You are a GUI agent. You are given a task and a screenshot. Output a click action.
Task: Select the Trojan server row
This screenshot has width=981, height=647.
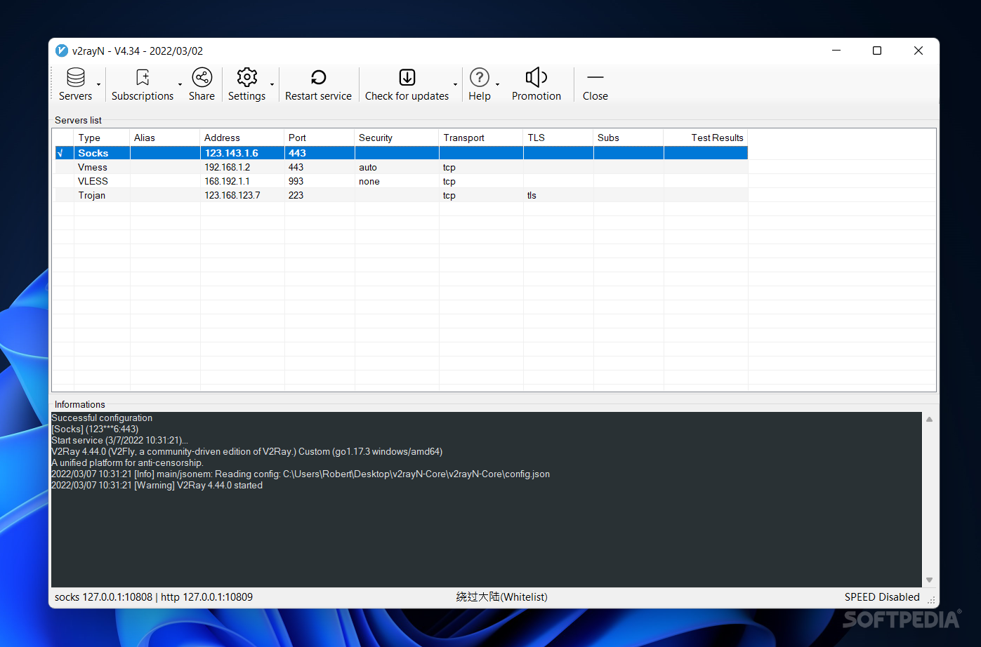pos(92,196)
